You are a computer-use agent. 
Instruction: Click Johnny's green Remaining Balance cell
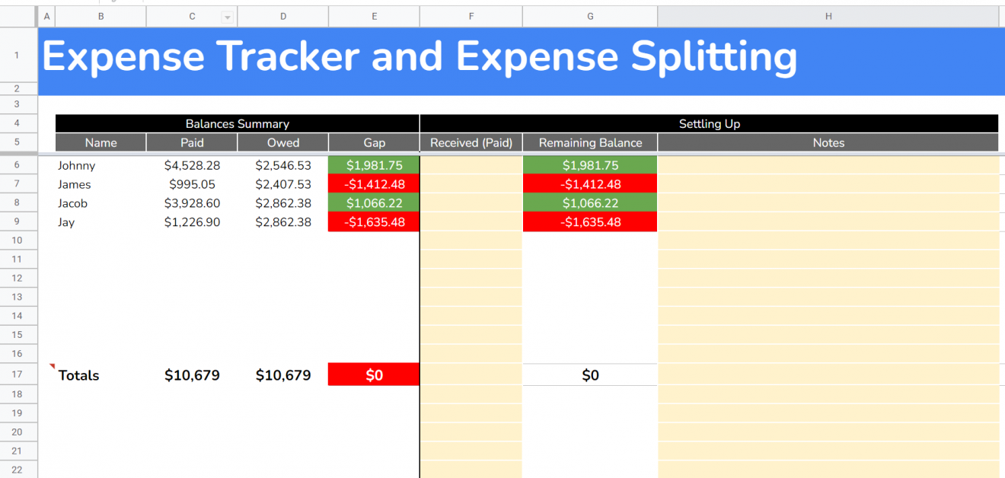[590, 165]
